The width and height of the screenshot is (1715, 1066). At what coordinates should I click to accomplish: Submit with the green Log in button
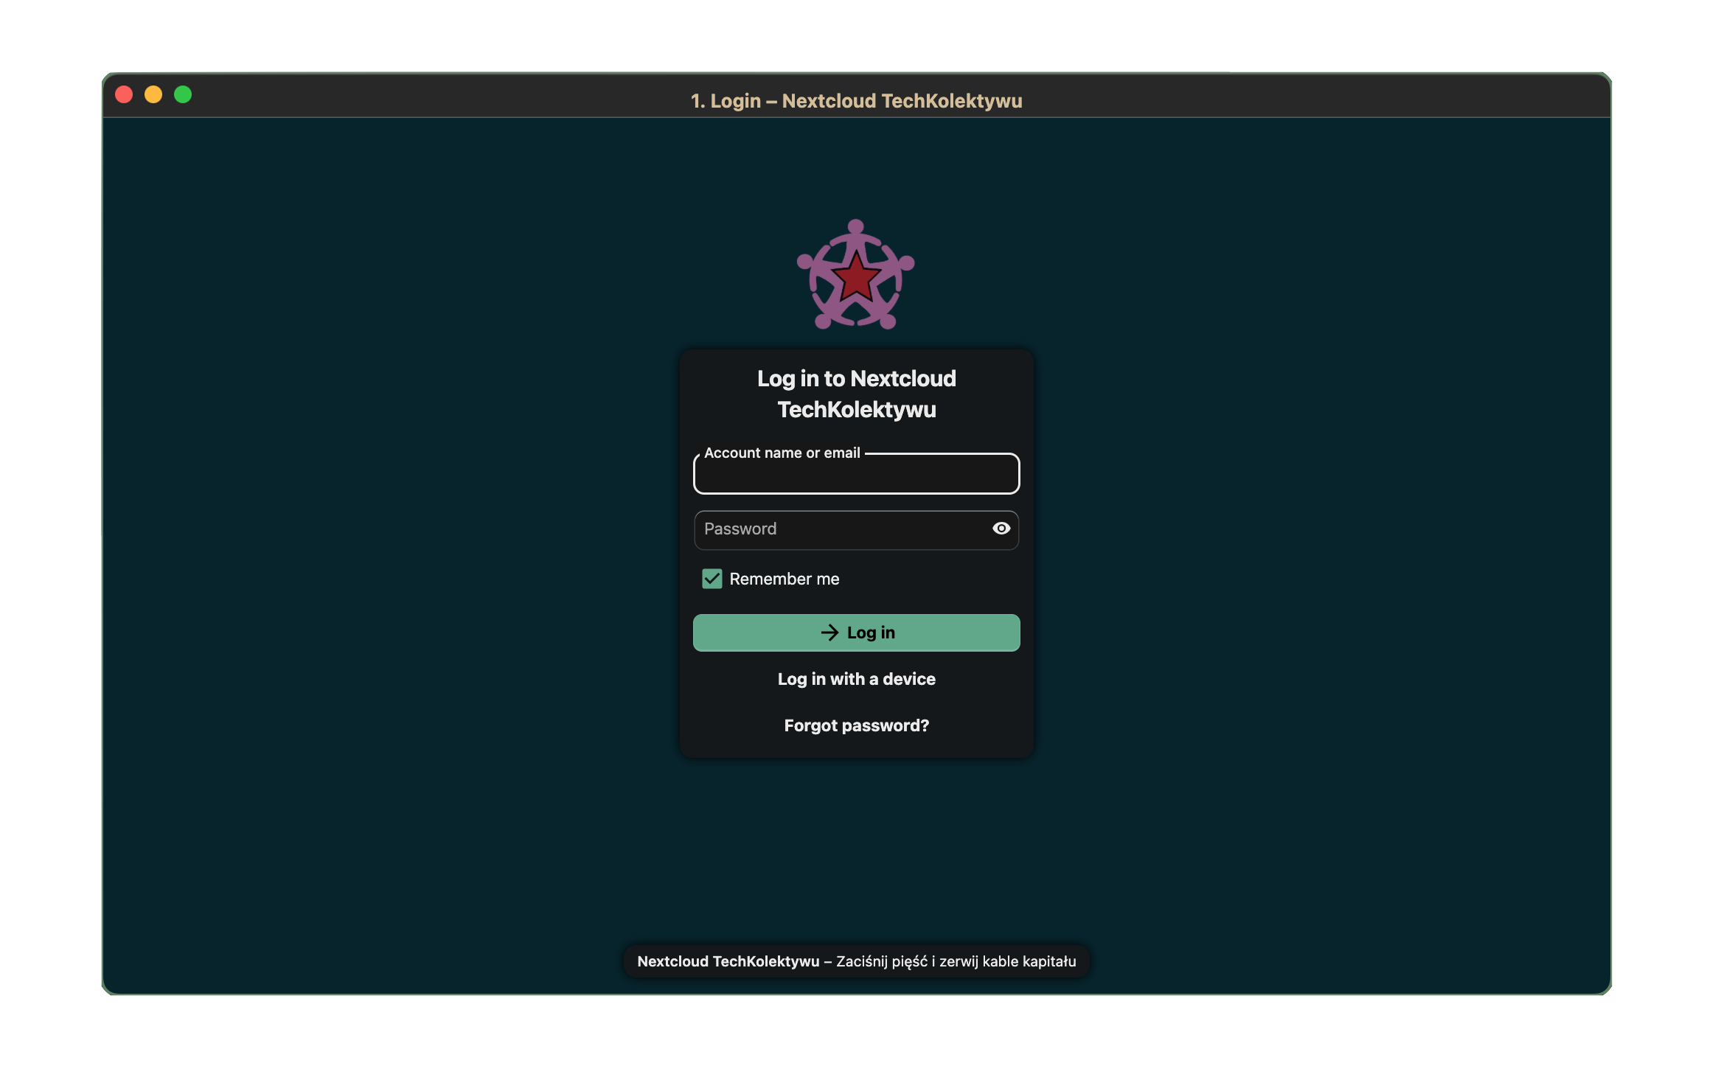coord(856,633)
